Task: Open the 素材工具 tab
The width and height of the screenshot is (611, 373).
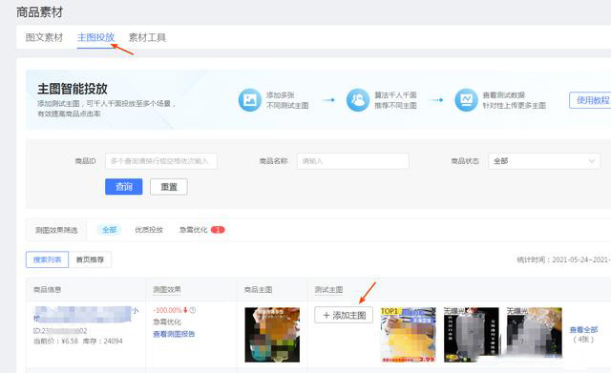Action: [147, 37]
